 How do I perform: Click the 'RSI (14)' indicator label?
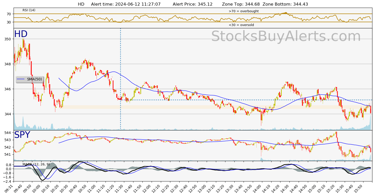coord(29,10)
